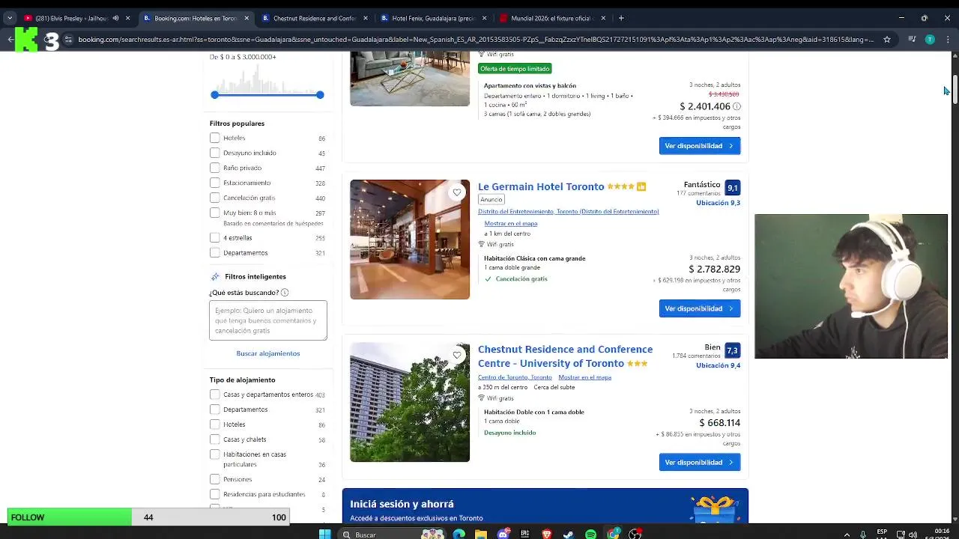Switch to the Chestnut Residence and Conference tab
959x539 pixels.
point(315,18)
